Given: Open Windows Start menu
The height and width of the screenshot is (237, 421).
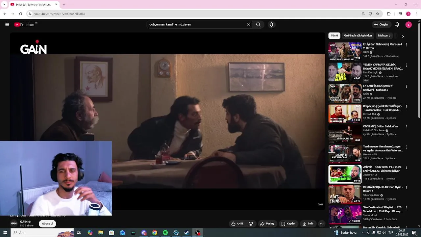Looking at the screenshot, I should tap(5, 233).
